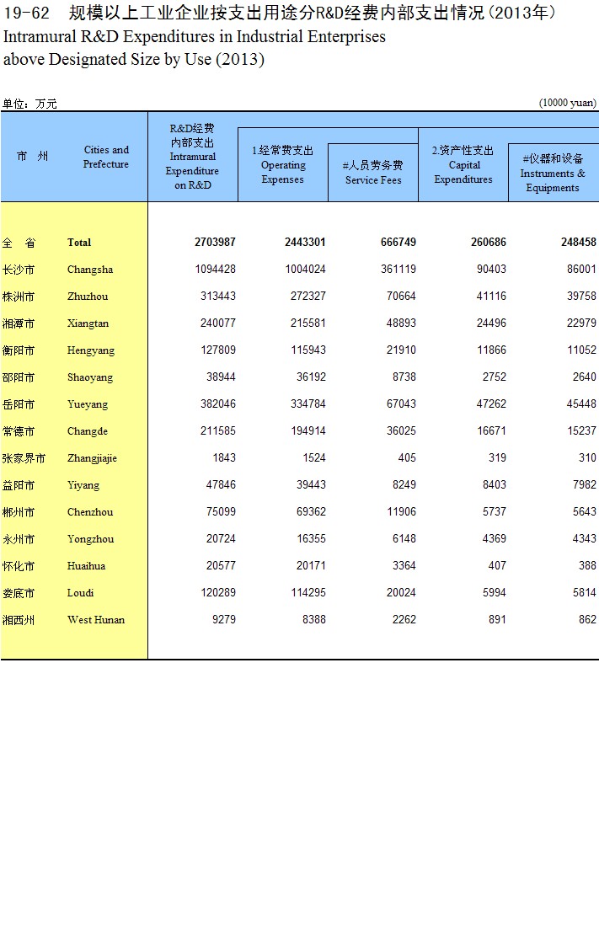Click total capital expenditures value 260686

[488, 242]
